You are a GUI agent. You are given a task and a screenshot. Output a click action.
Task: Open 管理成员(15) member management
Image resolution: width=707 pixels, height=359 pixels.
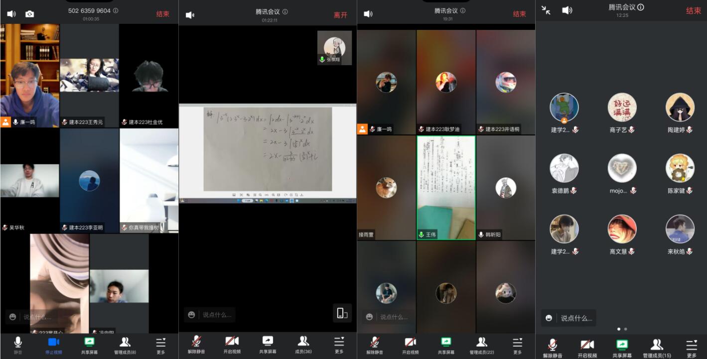click(x=657, y=348)
